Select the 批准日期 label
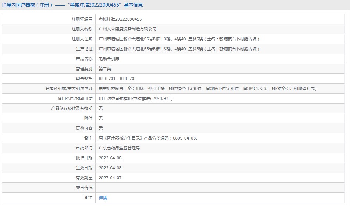The image size is (350, 206). (x=84, y=158)
